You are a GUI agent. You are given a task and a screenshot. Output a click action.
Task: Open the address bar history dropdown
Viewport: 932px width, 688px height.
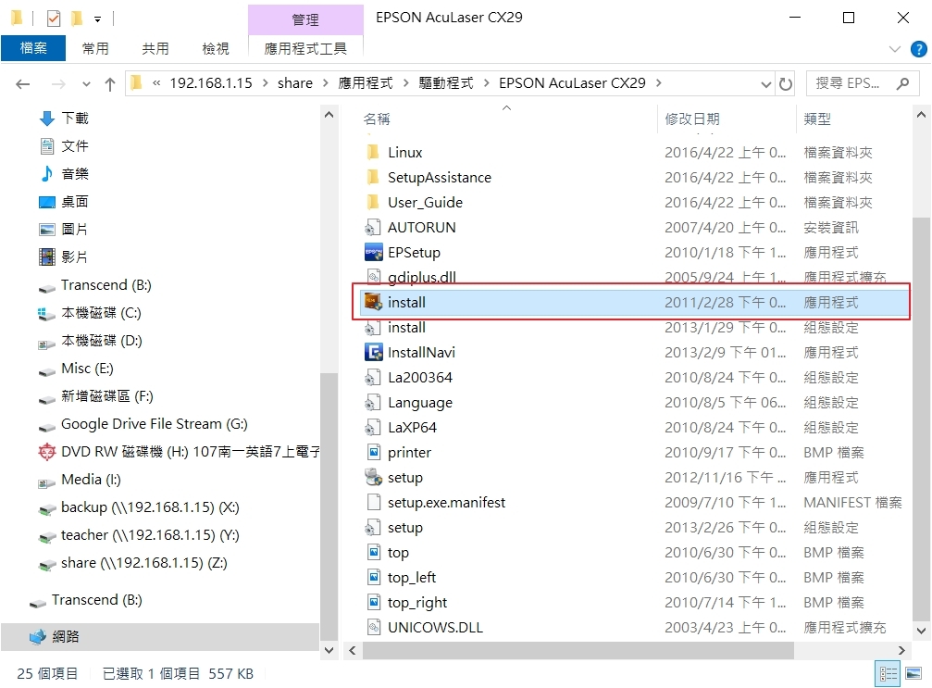pos(765,84)
